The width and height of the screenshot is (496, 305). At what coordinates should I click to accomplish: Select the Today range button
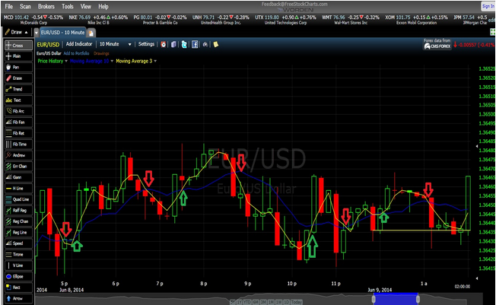click(x=297, y=302)
